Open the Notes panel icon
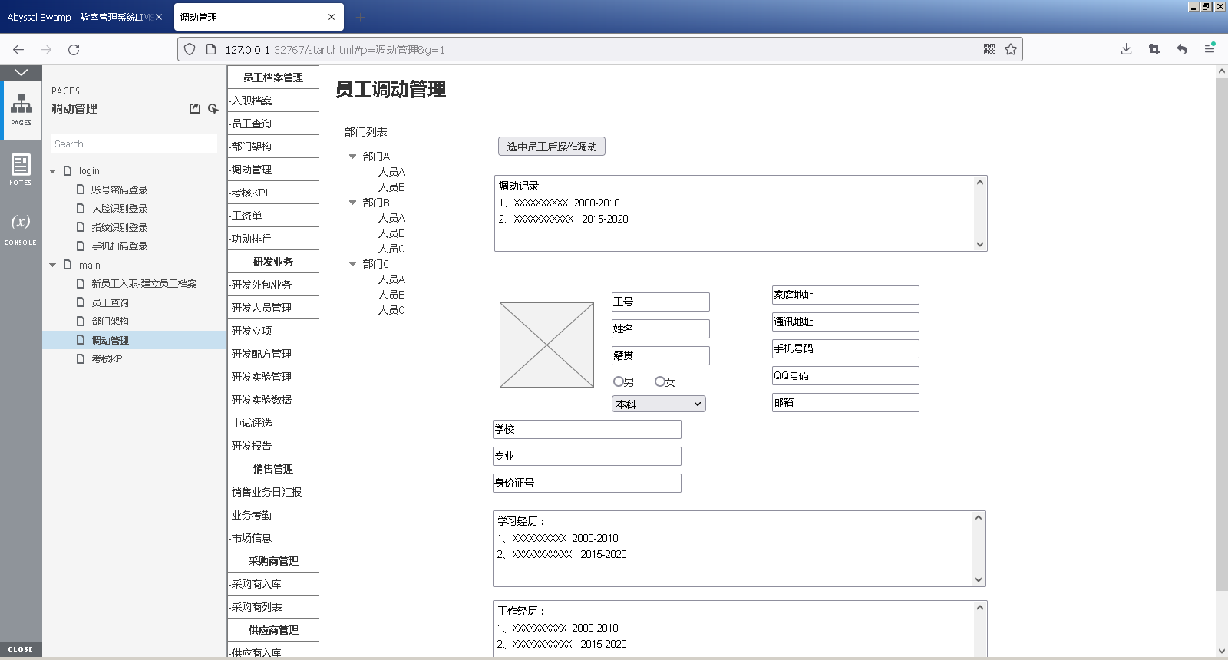The width and height of the screenshot is (1228, 660). 21,169
